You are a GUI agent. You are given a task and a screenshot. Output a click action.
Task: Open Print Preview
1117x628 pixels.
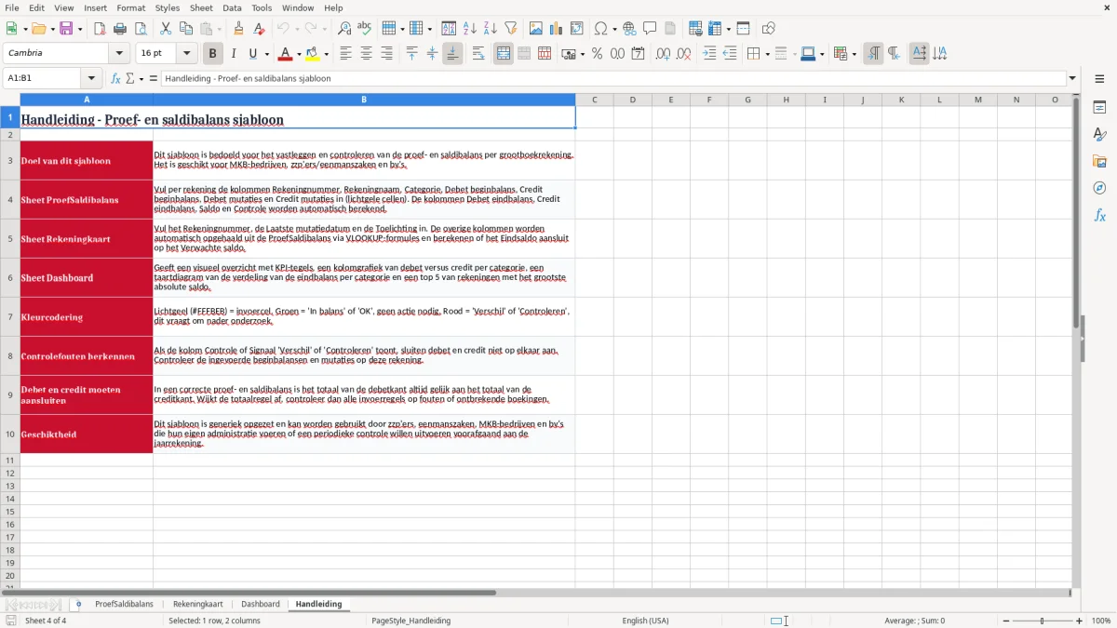point(141,29)
